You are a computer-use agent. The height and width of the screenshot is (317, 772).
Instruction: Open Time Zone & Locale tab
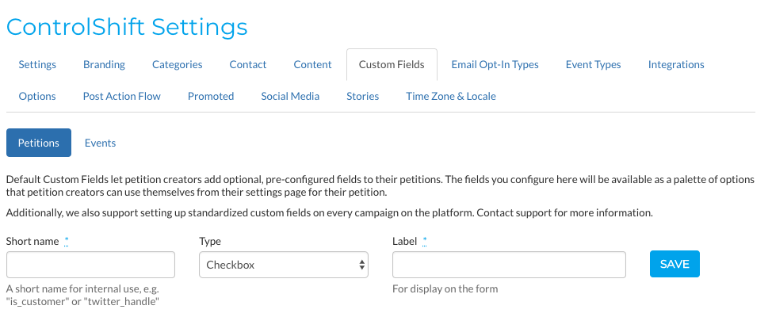[x=450, y=96]
